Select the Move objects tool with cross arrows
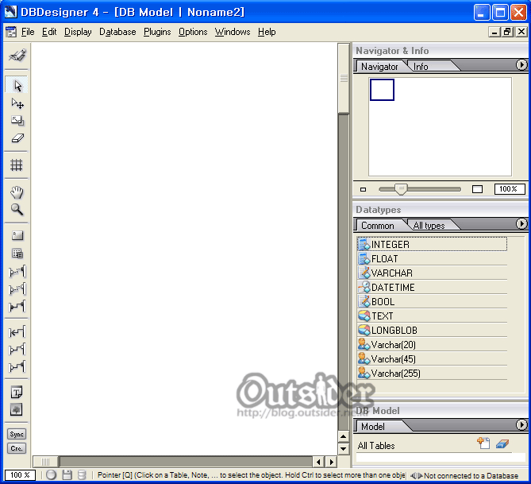This screenshot has height=484, width=531. pyautogui.click(x=17, y=103)
